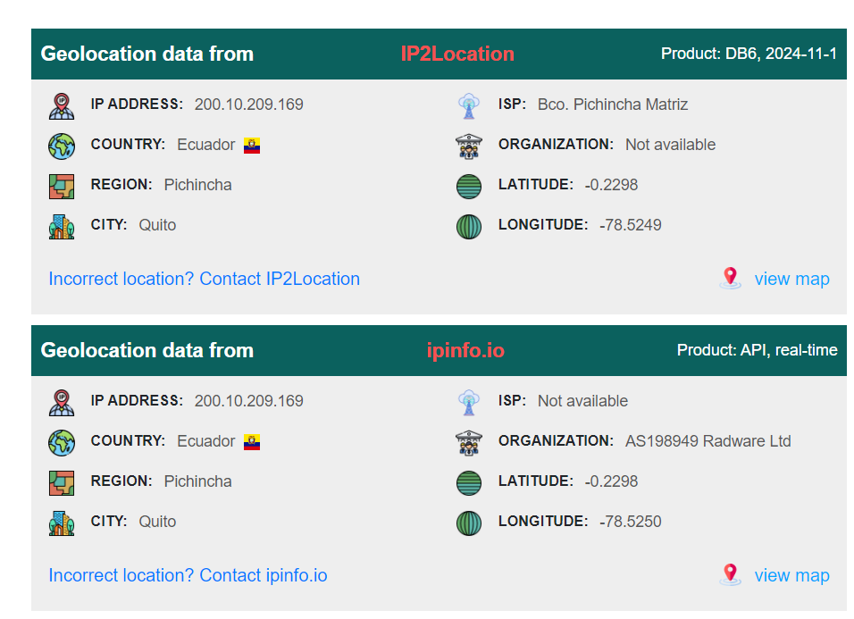This screenshot has height=619, width=854.
Task: Click Incorrect location? Contact ipinfo.io
Action: coord(188,575)
